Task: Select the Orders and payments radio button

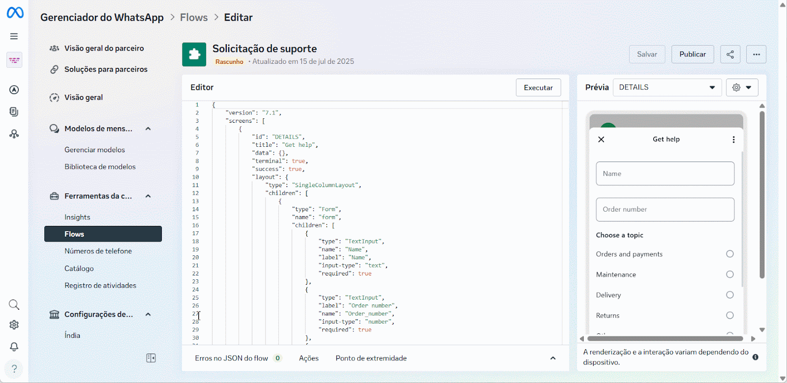Action: point(730,254)
